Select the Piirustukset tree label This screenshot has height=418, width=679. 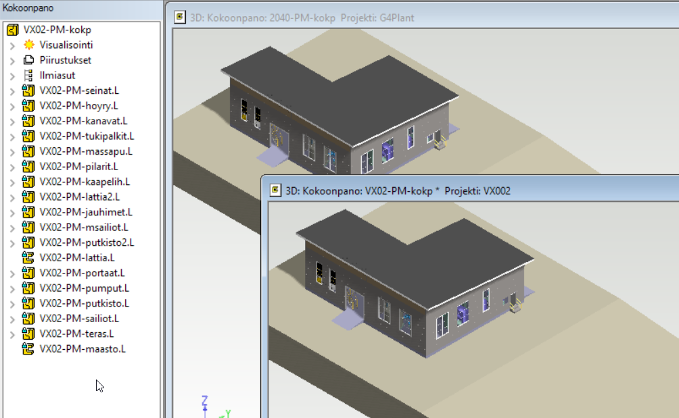click(66, 60)
